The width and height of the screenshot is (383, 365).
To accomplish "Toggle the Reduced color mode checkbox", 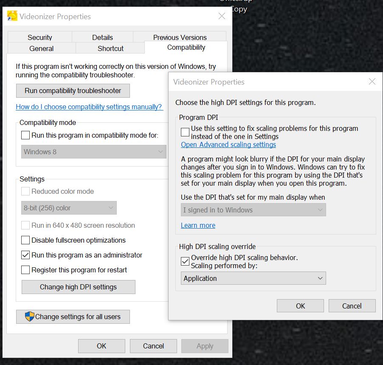I will coord(25,191).
